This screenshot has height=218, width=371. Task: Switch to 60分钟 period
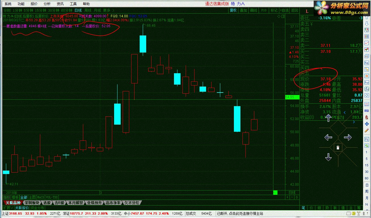coord(67,10)
